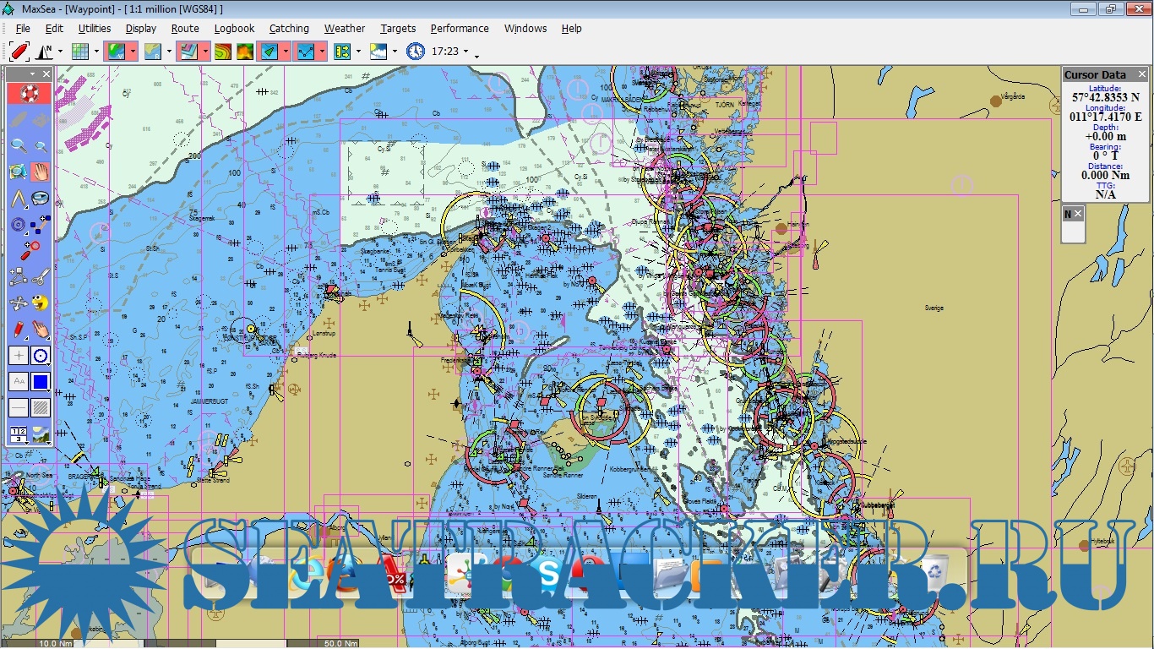Open the dropdown beside the 17:23 clock
The image size is (1154, 649).
[x=465, y=52]
